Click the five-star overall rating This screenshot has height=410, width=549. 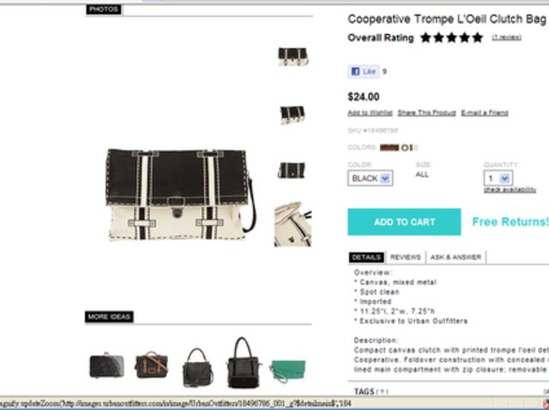[x=451, y=38]
